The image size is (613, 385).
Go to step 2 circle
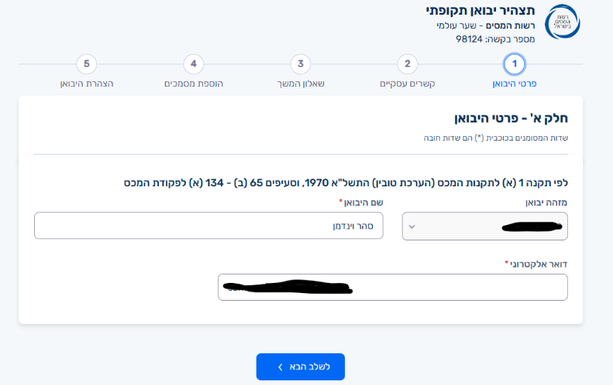408,64
